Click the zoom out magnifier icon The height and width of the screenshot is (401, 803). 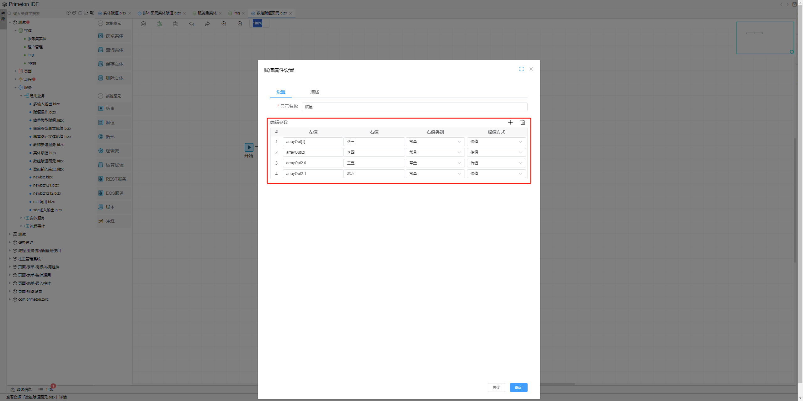pyautogui.click(x=240, y=24)
